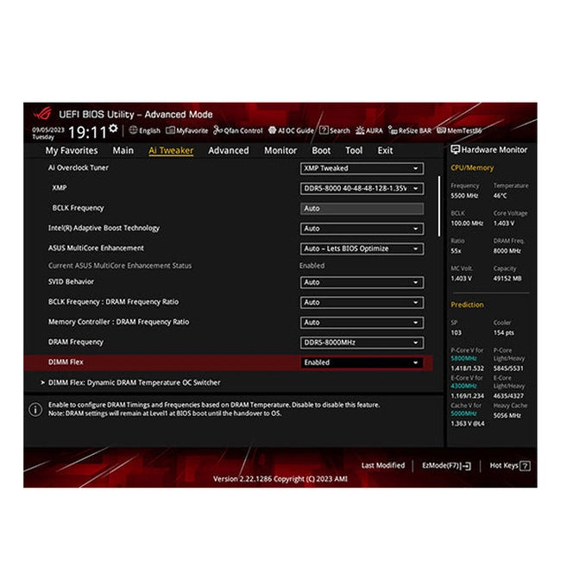The image size is (561, 561).
Task: Click the Search question-mark icon
Action: 324,130
